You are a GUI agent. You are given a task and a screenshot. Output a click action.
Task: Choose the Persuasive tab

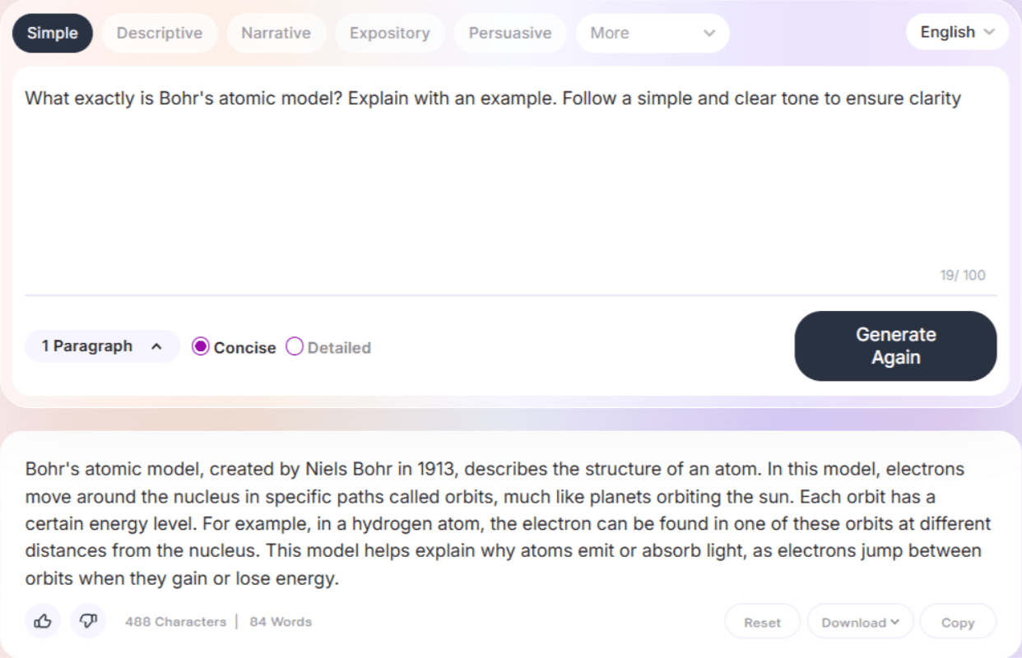[510, 34]
